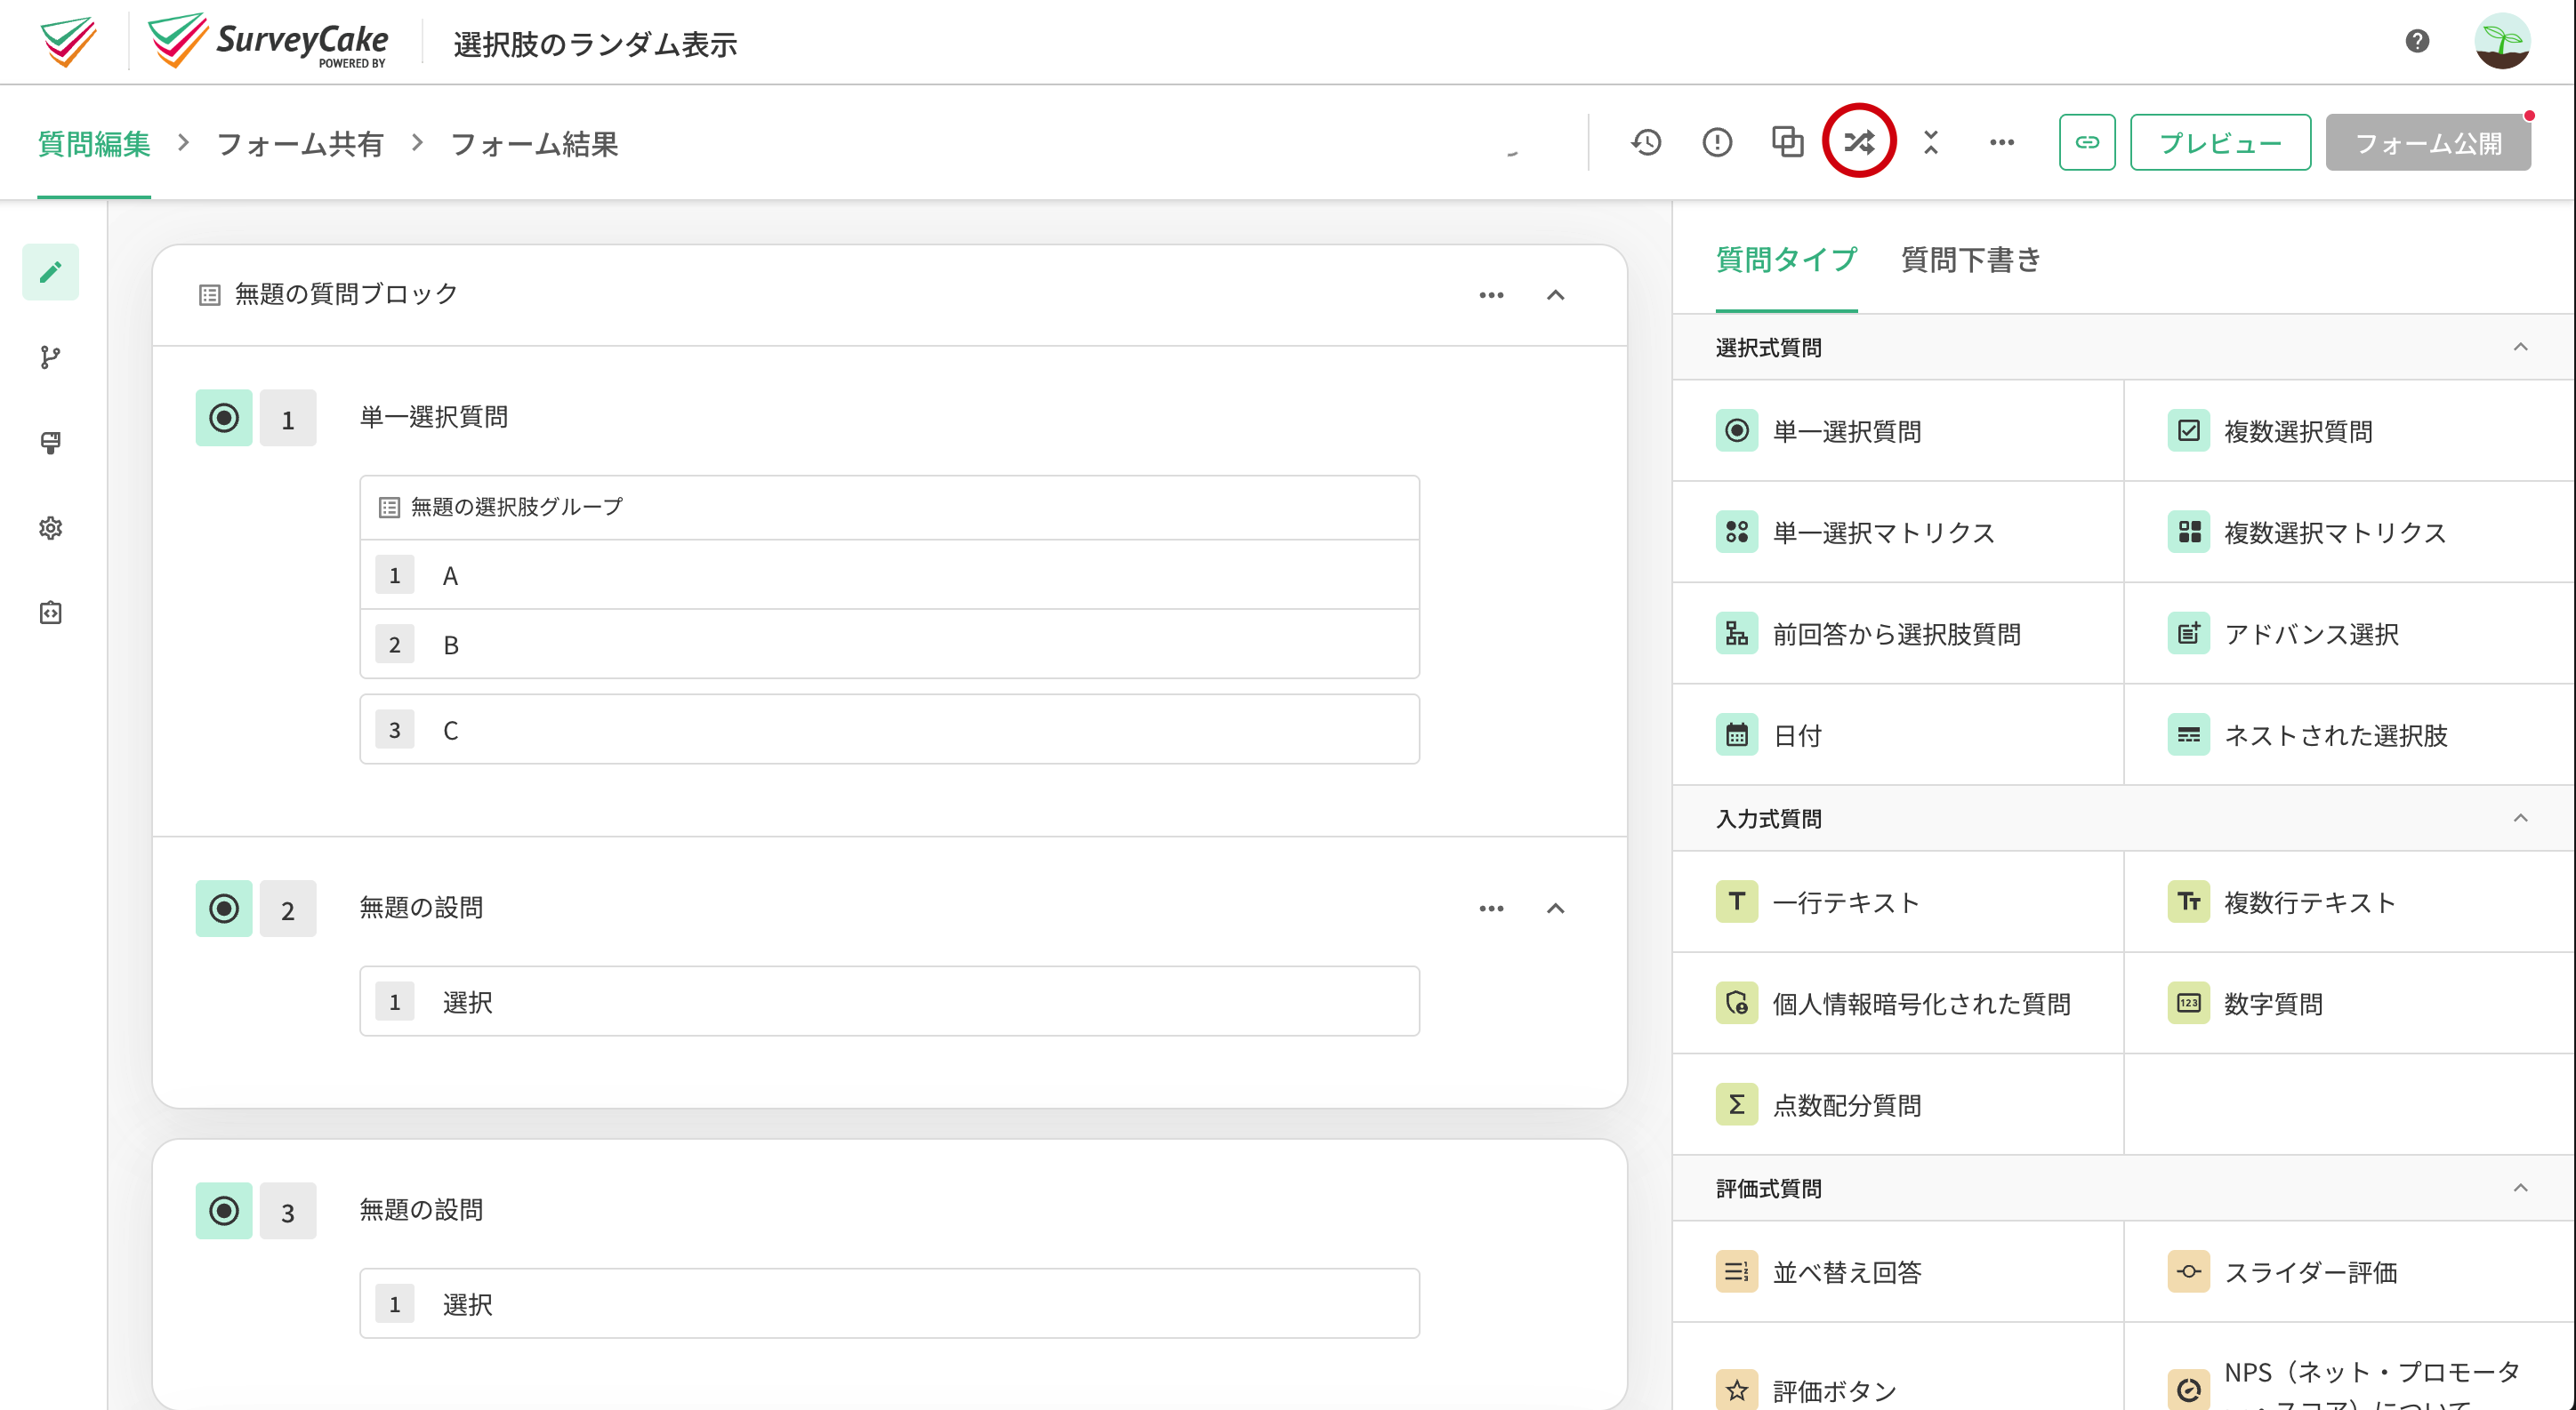Image resolution: width=2576 pixels, height=1410 pixels.
Task: Collapse the 無題の質問ブロック block chevron
Action: coord(1555,295)
